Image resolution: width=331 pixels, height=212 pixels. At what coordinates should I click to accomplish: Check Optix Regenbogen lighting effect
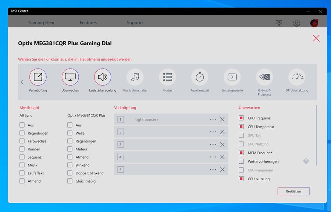point(70,141)
